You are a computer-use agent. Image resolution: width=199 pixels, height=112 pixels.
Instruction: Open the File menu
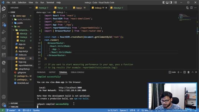click(8, 2)
